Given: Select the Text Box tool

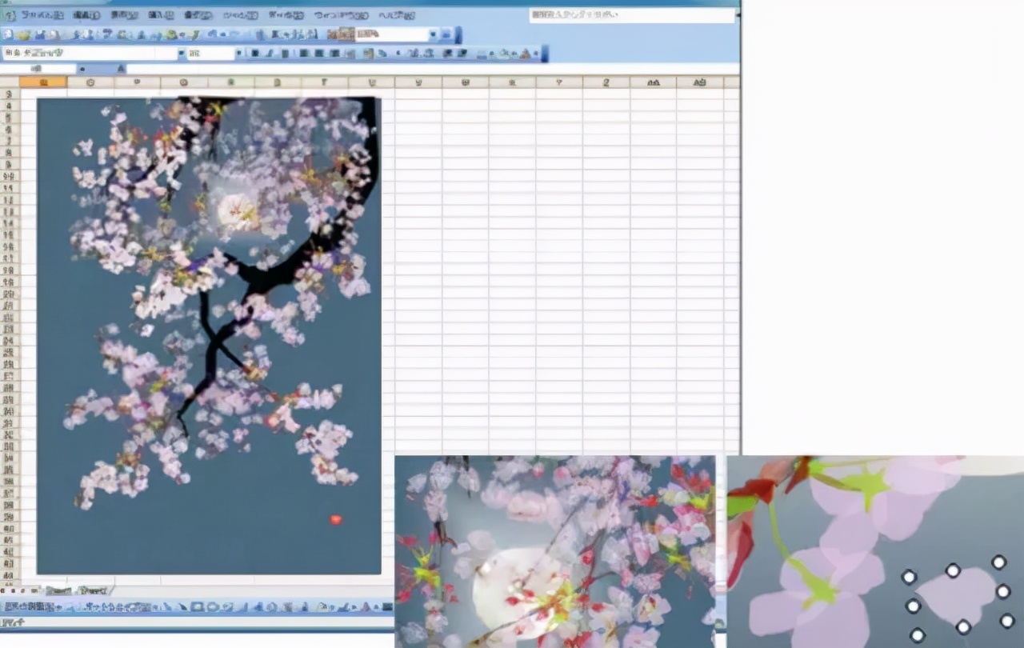Looking at the screenshot, I should point(227,606).
